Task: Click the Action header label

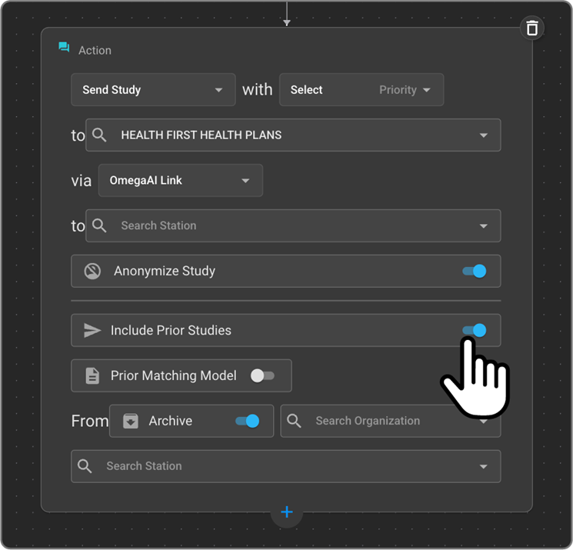Action: coord(95,50)
